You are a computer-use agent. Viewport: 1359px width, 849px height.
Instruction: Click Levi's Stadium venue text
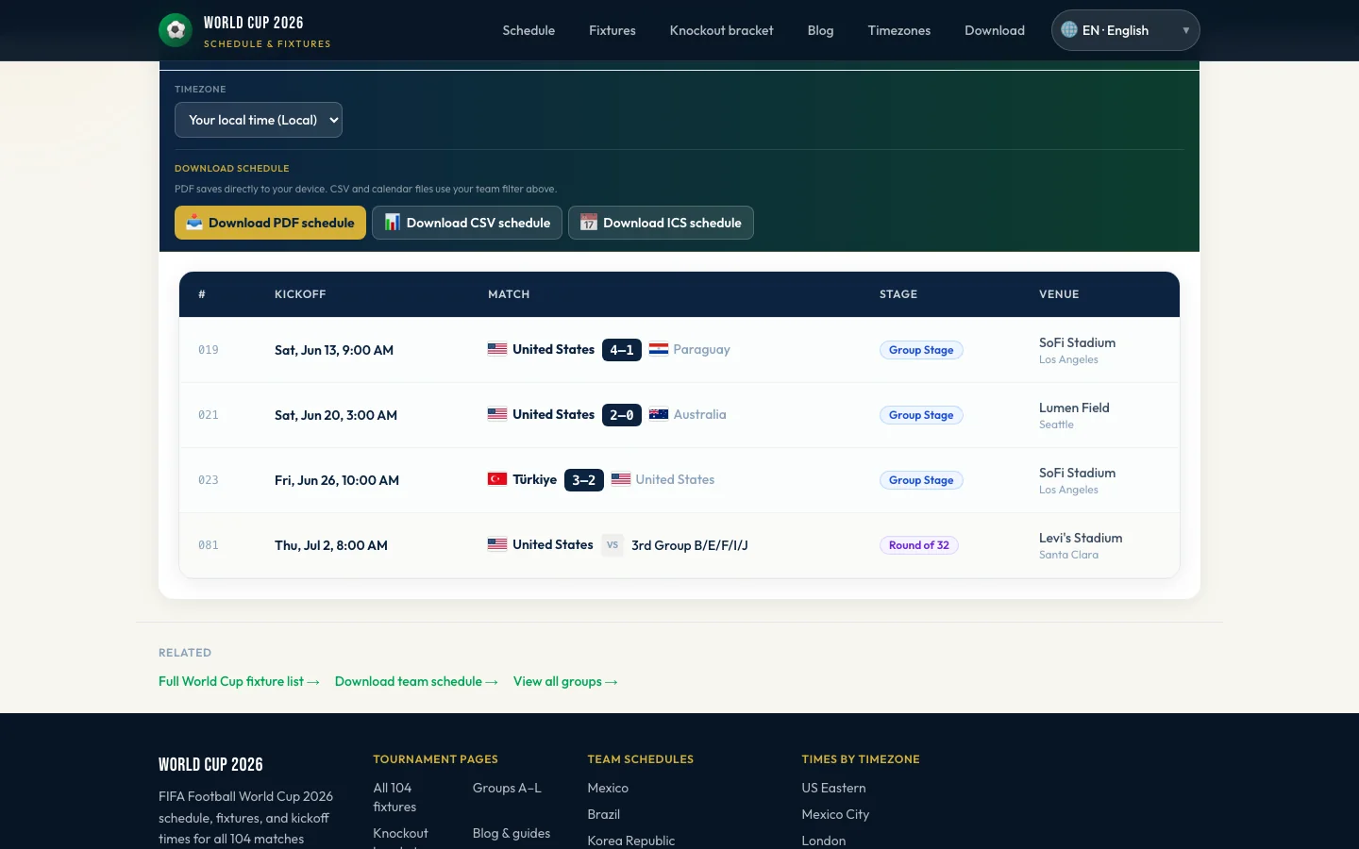point(1081,538)
